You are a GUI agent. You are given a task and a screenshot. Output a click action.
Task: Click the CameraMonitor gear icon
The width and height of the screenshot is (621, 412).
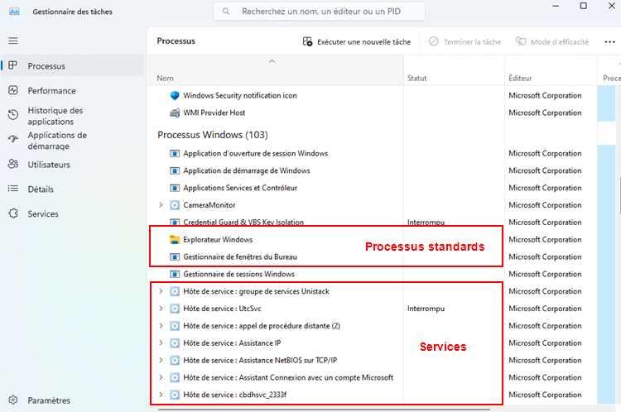(175, 205)
